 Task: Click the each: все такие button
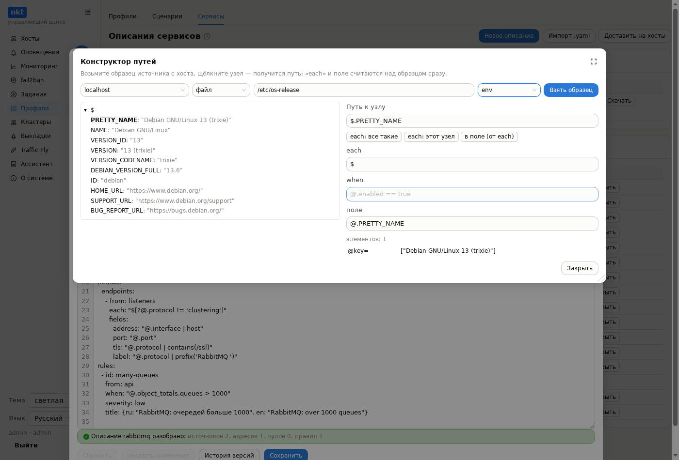[x=374, y=137]
